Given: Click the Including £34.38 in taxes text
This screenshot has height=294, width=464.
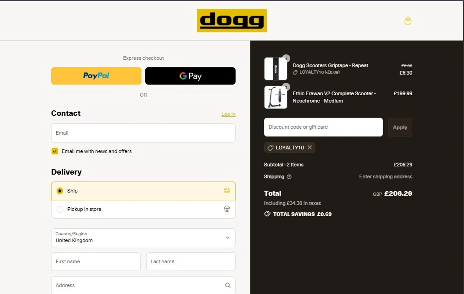Looking at the screenshot, I should 292,203.
